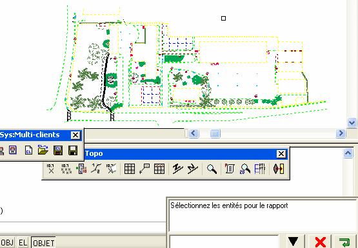Click the green enter arrow button
Viewport: 358px width, 248px height.
tap(344, 242)
